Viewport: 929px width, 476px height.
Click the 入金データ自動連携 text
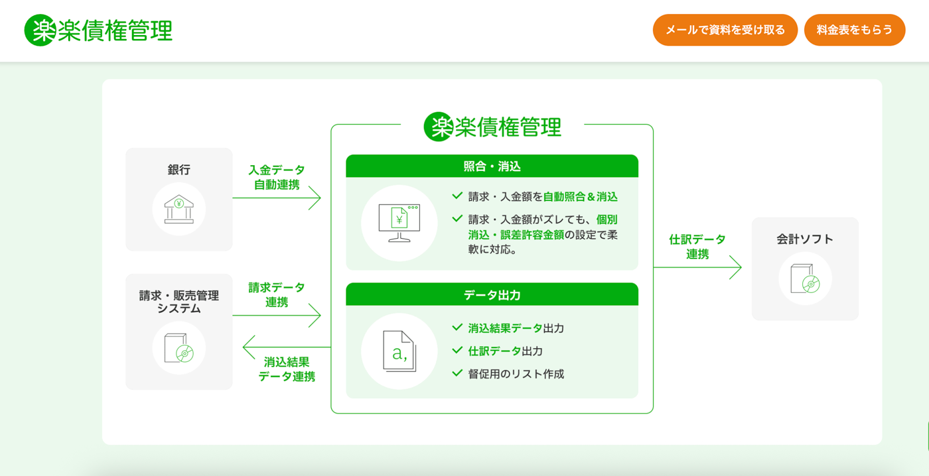[x=277, y=177]
